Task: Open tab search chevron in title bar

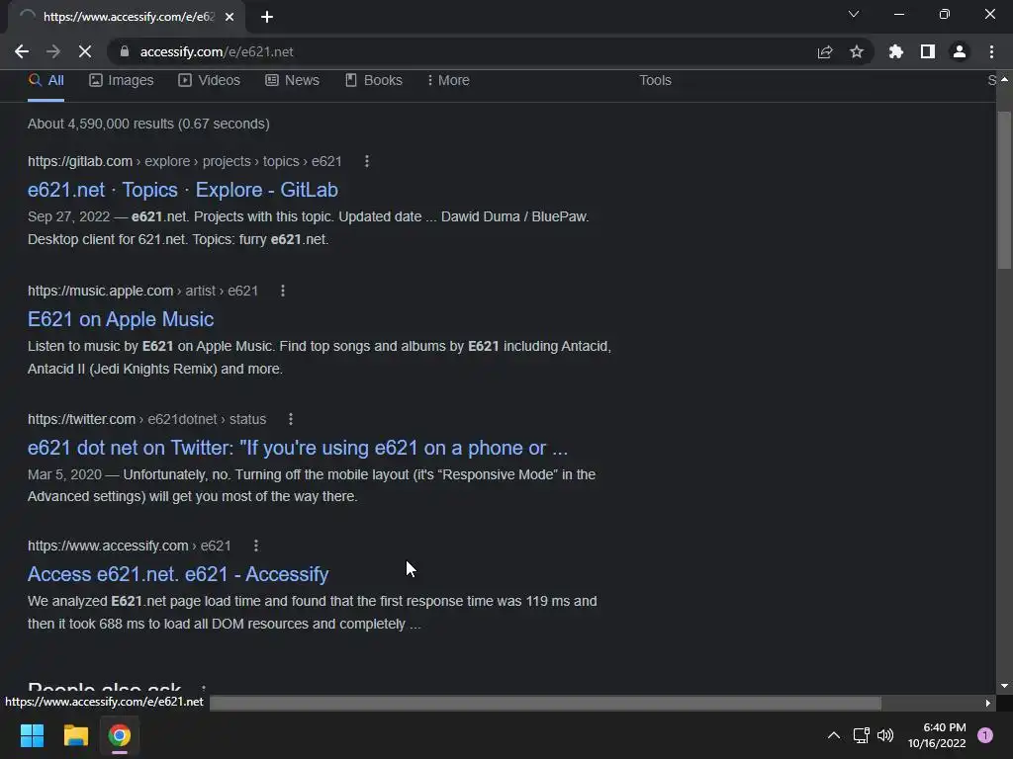Action: point(854,14)
